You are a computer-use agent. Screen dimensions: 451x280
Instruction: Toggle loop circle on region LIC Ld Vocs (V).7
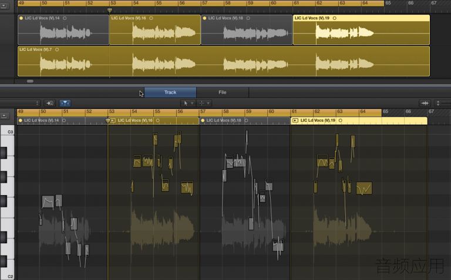click(x=57, y=50)
